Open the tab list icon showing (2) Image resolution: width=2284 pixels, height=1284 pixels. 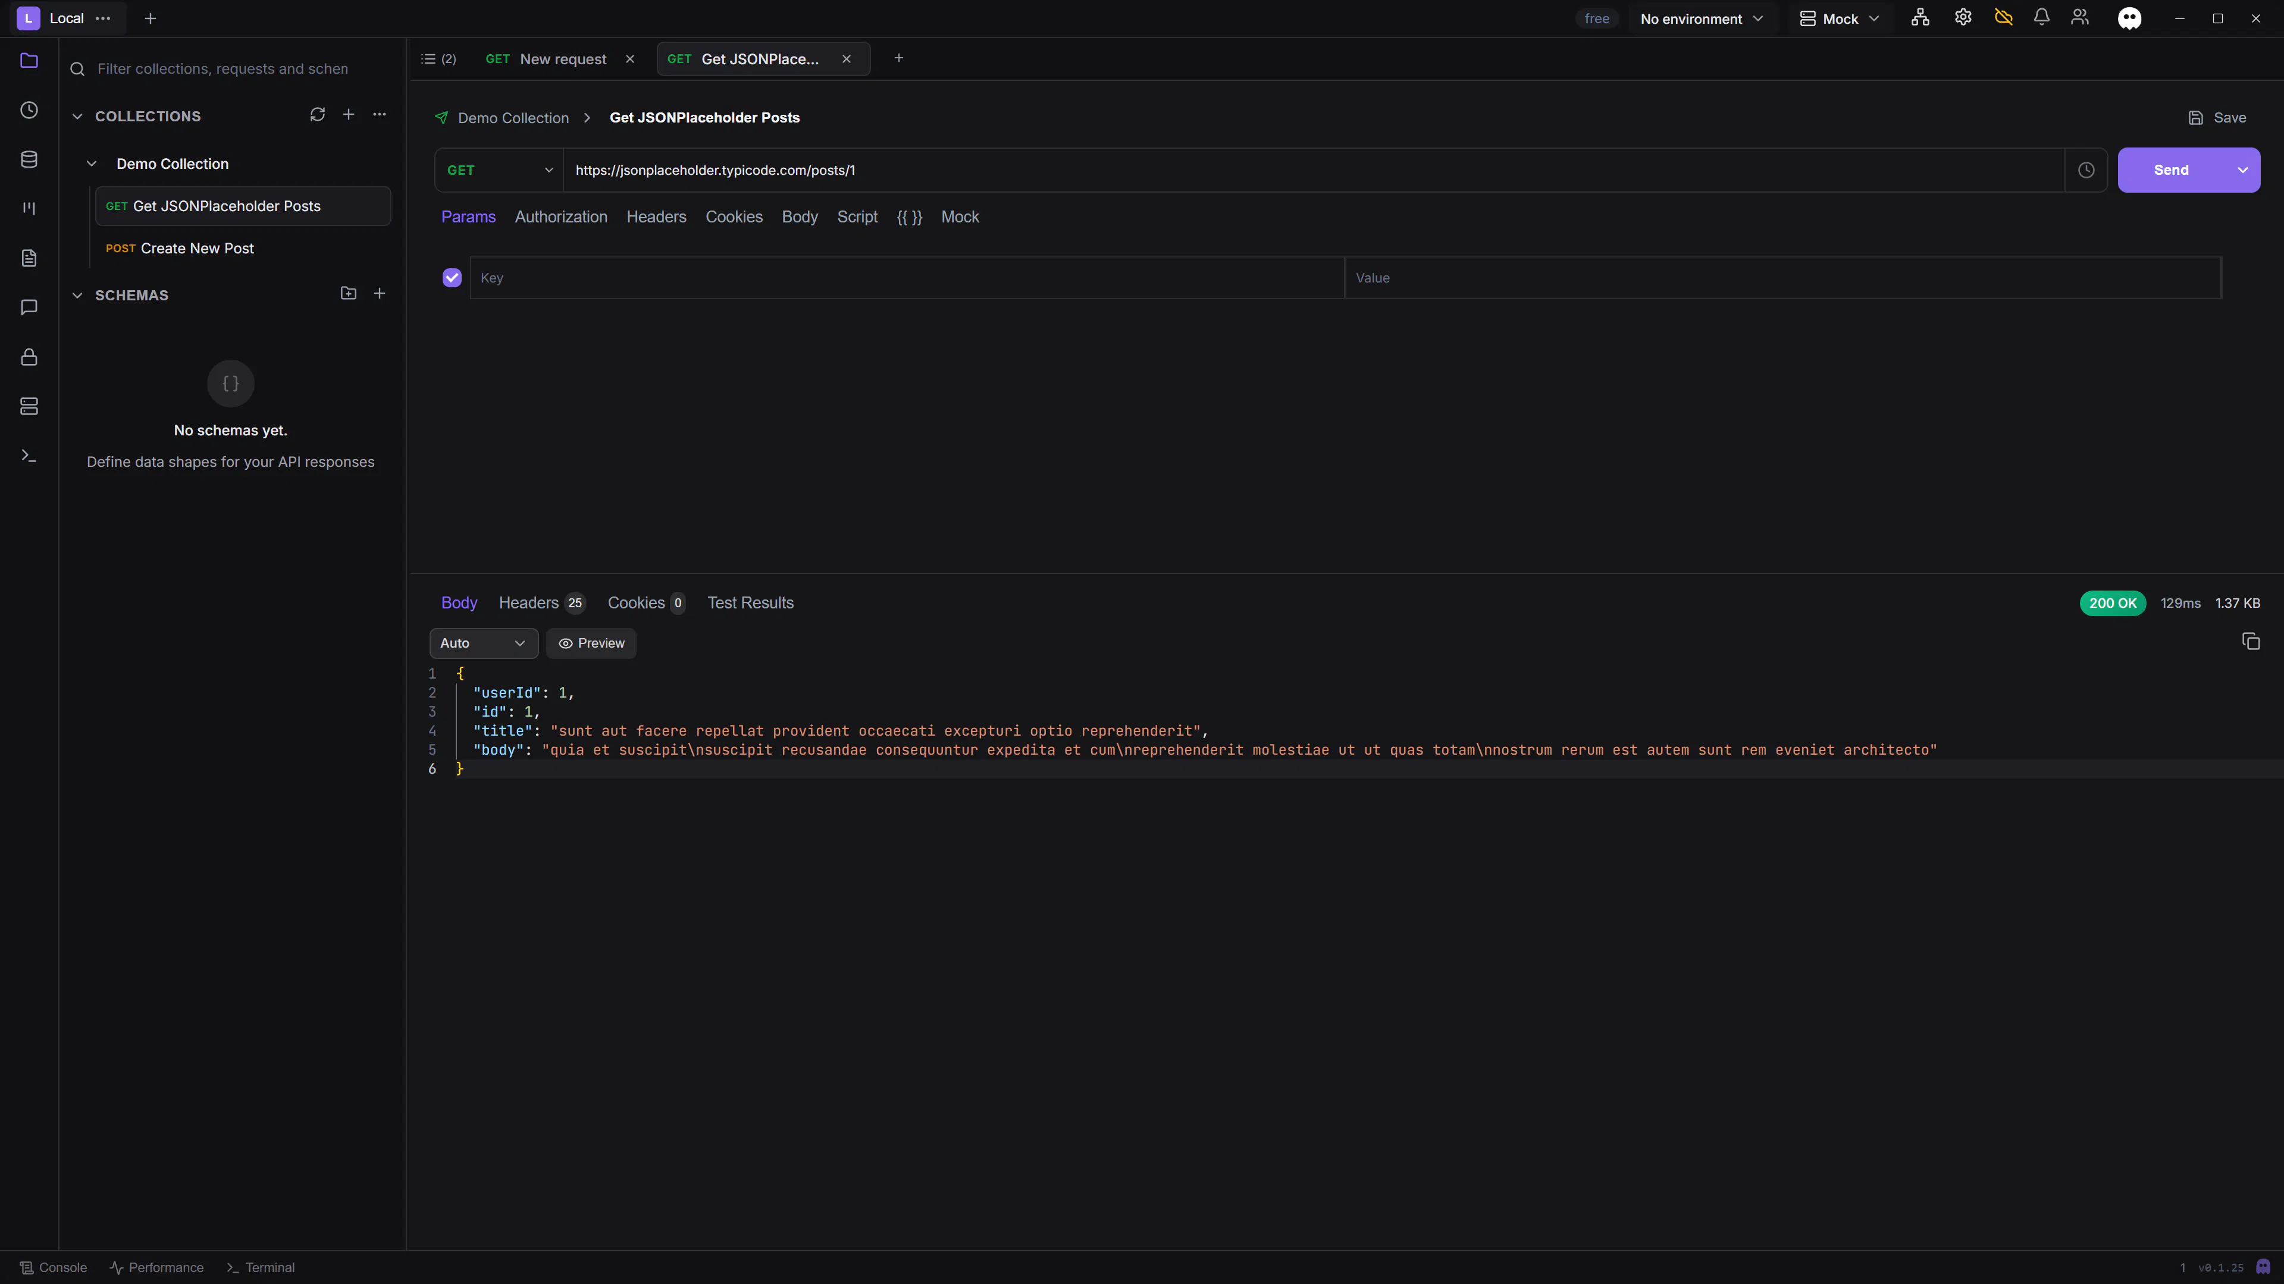tap(439, 59)
